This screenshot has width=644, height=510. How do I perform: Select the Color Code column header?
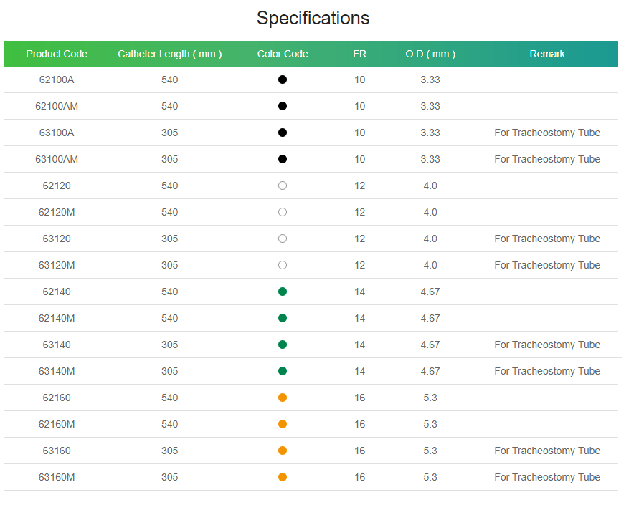tap(283, 54)
